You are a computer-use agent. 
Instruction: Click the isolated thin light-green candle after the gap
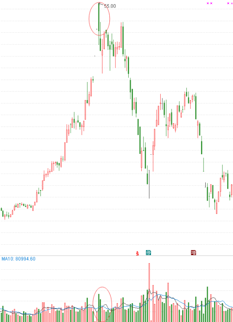(204, 165)
